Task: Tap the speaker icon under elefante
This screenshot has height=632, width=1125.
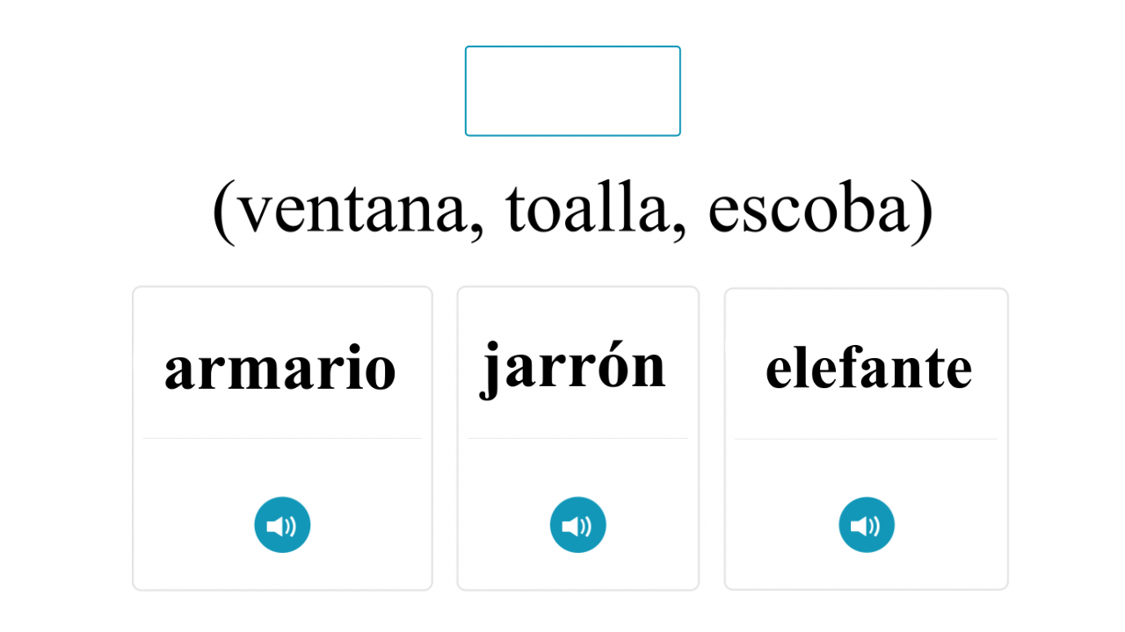Action: [x=866, y=525]
